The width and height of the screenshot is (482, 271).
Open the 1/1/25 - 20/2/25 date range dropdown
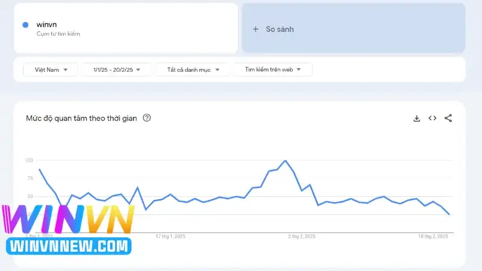click(x=117, y=70)
